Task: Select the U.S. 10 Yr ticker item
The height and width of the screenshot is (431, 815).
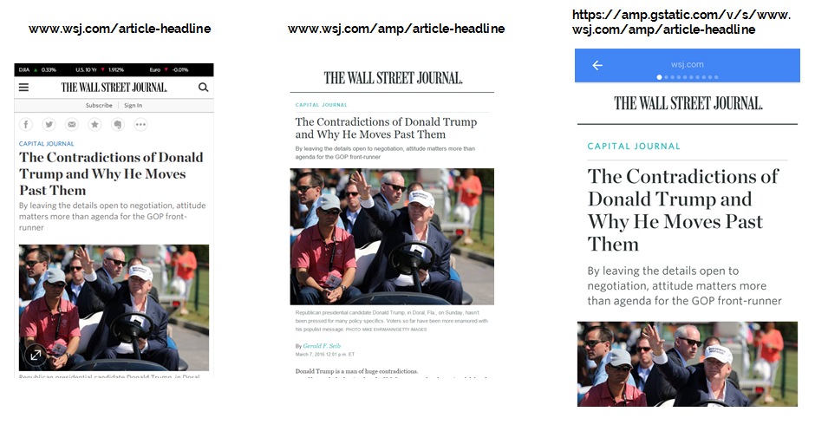Action: coord(100,69)
